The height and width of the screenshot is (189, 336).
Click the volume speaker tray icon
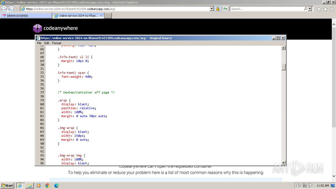click(298, 186)
